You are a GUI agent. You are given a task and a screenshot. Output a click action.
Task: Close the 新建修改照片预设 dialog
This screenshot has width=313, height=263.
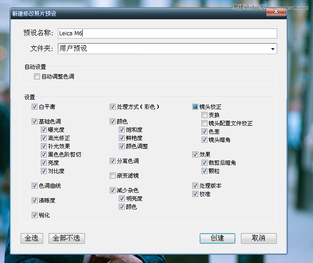tap(276, 11)
